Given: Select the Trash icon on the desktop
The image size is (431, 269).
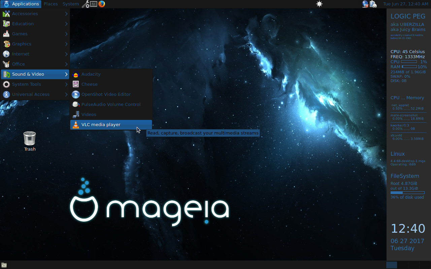Looking at the screenshot, I should point(30,141).
